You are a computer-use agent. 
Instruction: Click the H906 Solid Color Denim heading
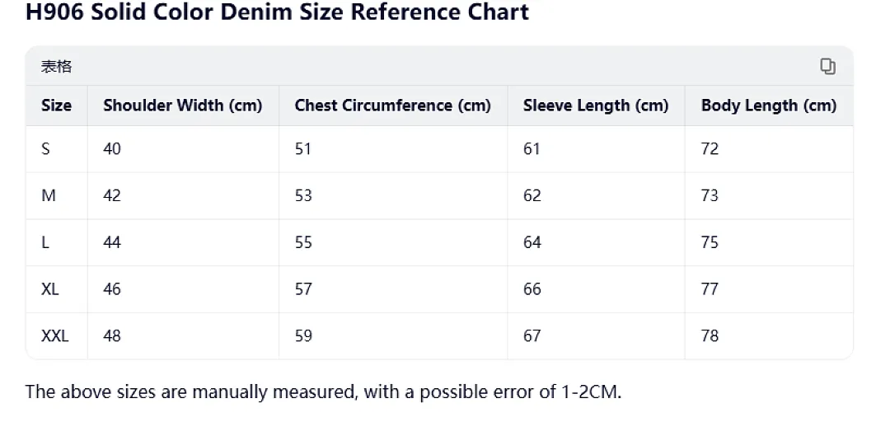click(x=278, y=12)
